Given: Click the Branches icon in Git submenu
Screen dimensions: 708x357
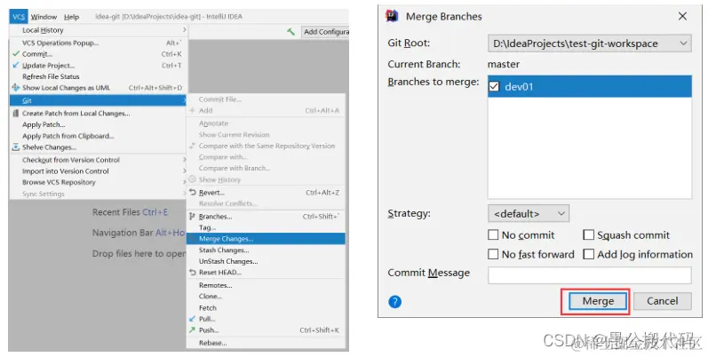Looking at the screenshot, I should pos(193,217).
